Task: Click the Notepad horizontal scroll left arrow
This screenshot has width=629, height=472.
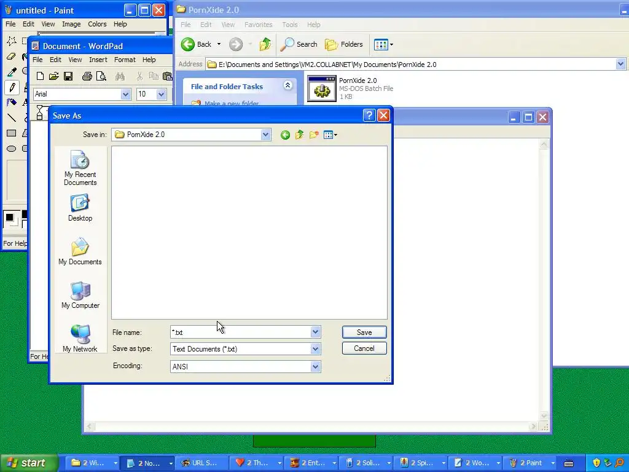Action: (90, 427)
